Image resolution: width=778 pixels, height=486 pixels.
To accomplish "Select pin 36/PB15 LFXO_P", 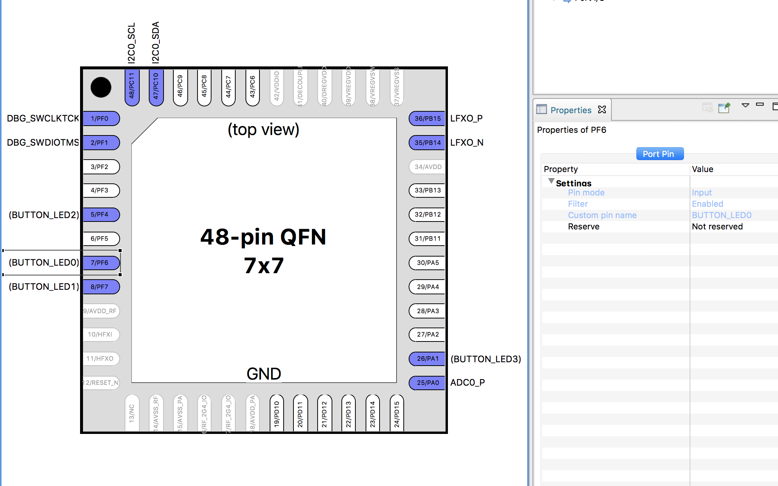I will [x=427, y=118].
